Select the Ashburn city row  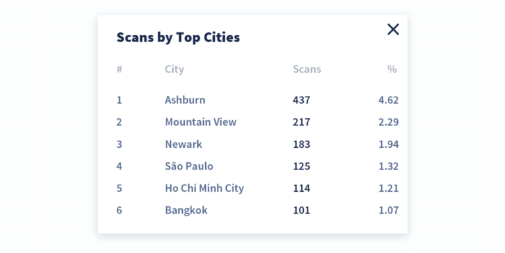tap(257, 100)
